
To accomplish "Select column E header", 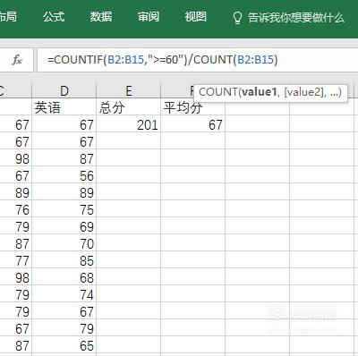I will tap(129, 90).
